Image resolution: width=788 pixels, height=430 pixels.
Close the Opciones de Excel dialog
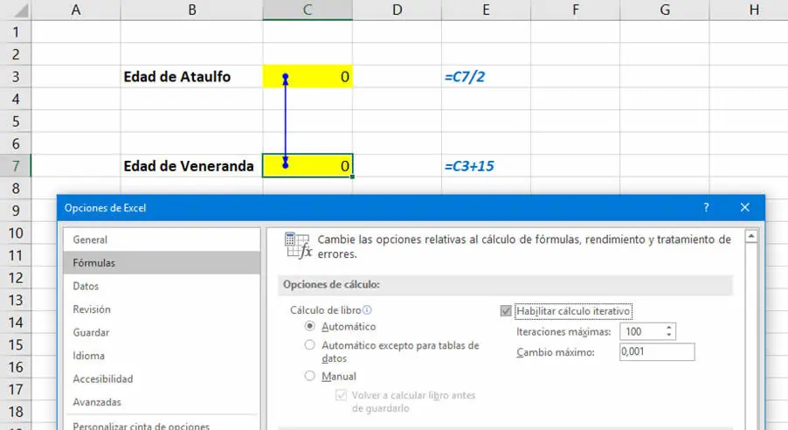744,207
